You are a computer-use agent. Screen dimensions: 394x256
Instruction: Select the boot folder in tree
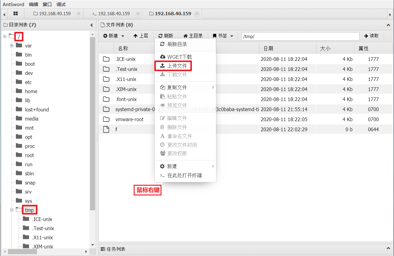(x=30, y=64)
